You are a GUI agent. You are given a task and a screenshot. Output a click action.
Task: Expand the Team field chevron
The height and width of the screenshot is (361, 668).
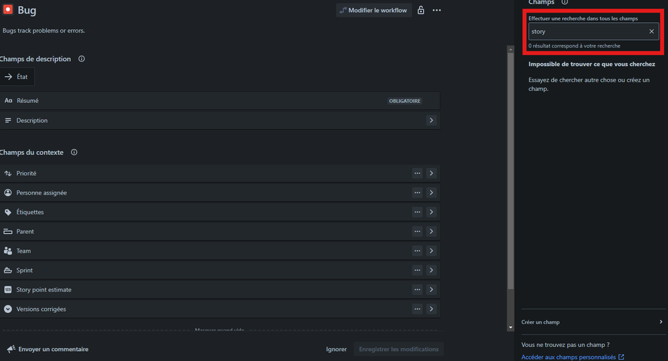coord(431,251)
